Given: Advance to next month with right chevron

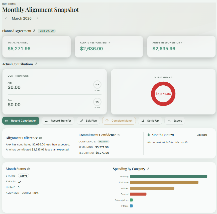Looking at the screenshot, I should 38,18.
